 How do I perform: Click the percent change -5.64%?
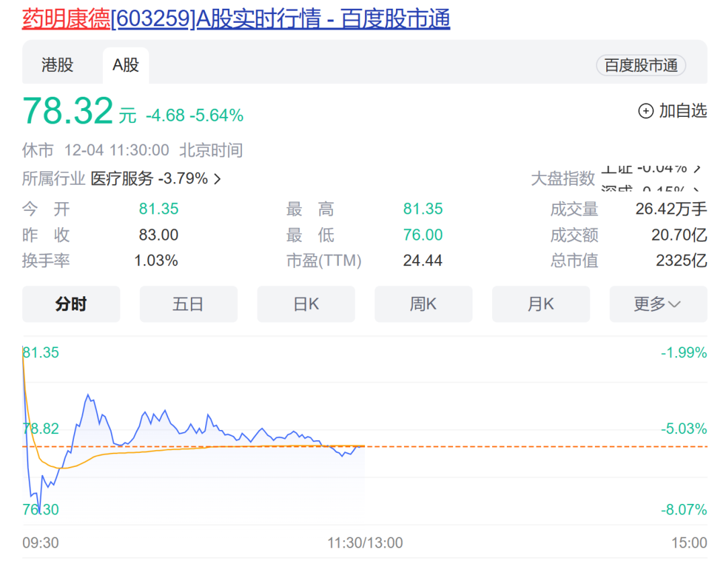[x=216, y=116]
